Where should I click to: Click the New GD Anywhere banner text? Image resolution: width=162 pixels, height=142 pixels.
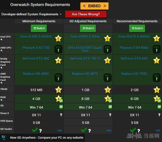coord(47,138)
